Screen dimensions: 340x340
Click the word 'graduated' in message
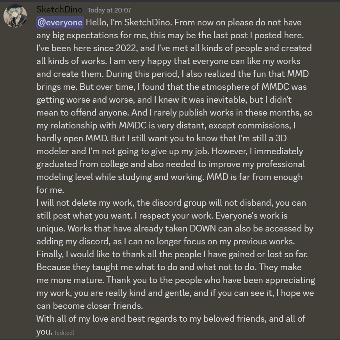click(57, 164)
